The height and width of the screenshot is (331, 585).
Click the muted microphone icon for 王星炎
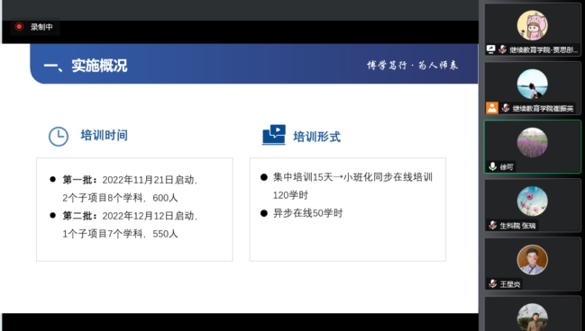(493, 284)
